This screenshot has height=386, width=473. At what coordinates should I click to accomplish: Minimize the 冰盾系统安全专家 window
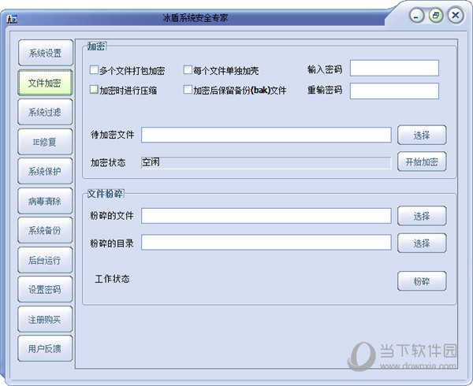pyautogui.click(x=416, y=16)
